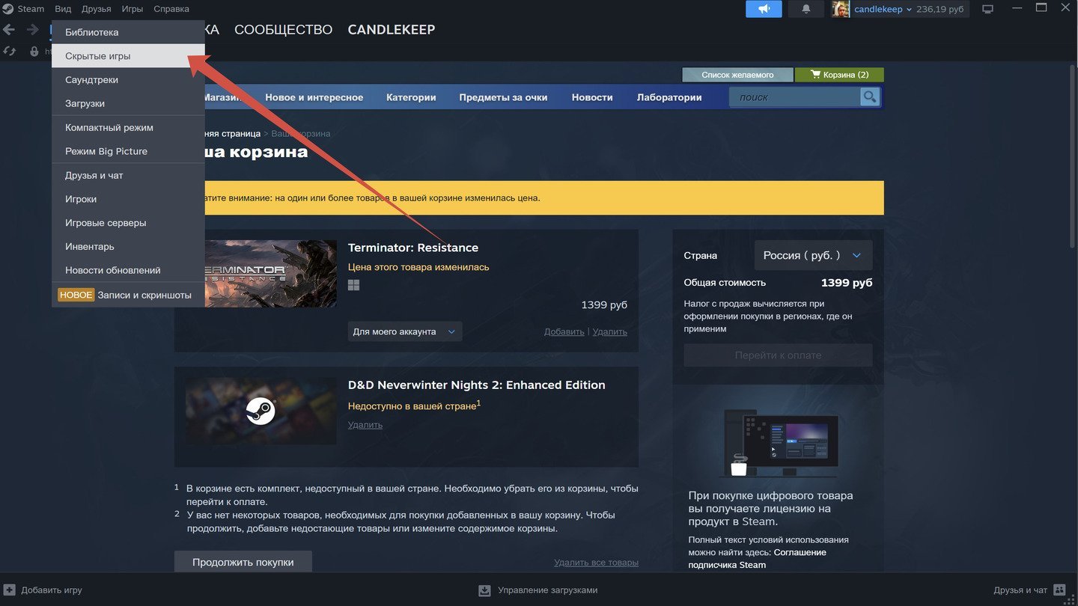Click Добавить for Terminator: Resistance

coord(564,331)
